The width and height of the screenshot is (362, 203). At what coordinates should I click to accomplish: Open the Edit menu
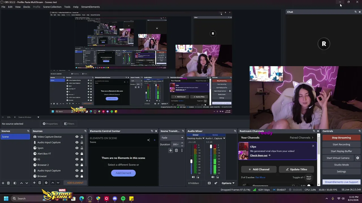click(x=10, y=7)
